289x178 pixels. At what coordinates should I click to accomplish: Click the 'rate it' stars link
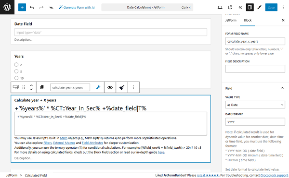tap(208, 175)
